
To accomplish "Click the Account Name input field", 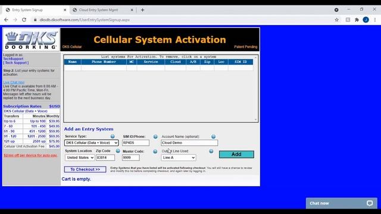I will coord(189,143).
